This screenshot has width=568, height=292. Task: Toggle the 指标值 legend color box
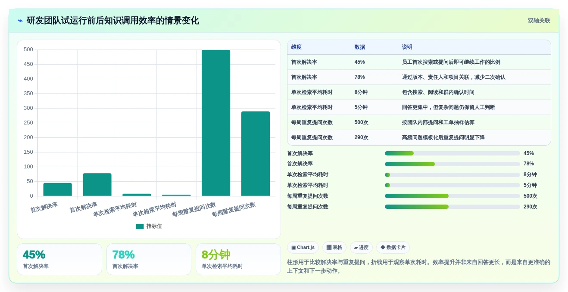click(140, 226)
